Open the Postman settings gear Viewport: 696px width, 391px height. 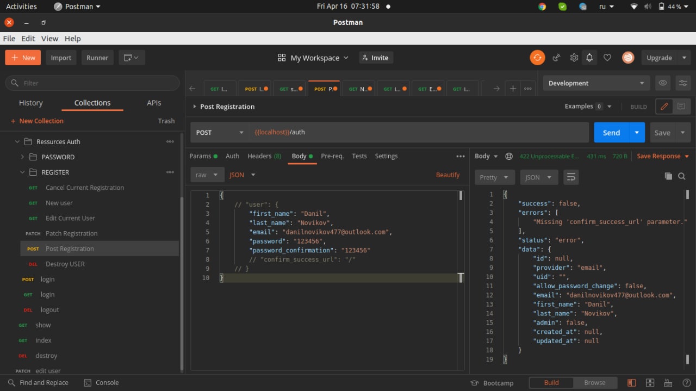[574, 58]
